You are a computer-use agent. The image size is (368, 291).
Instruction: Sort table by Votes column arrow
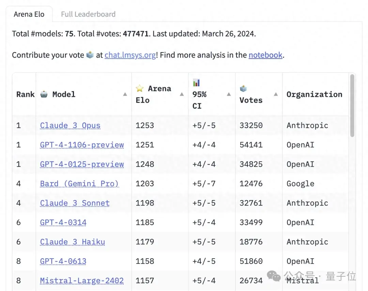(x=276, y=94)
